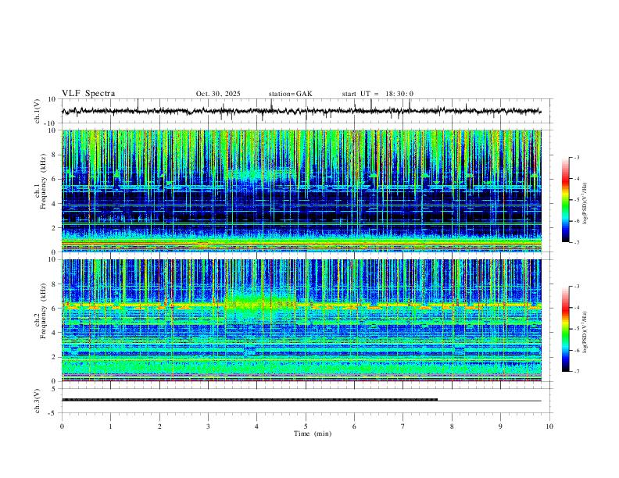
Task: Click the 'station=GAK' label
Action: pos(290,94)
